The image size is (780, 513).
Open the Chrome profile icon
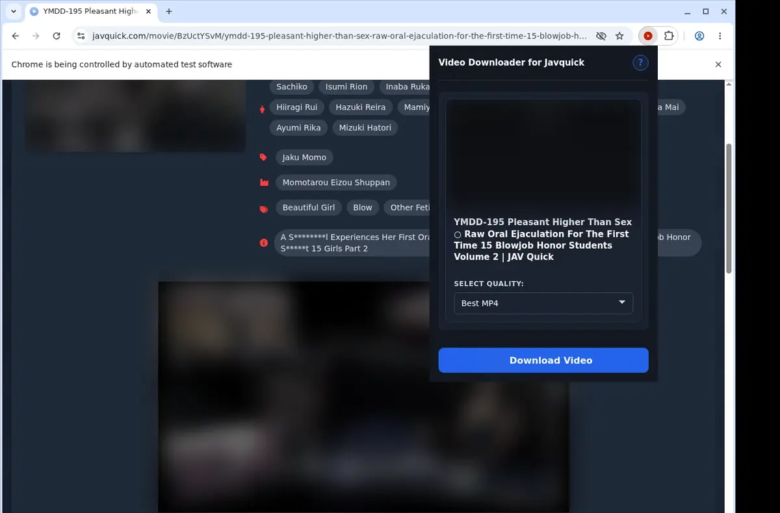[x=699, y=36]
